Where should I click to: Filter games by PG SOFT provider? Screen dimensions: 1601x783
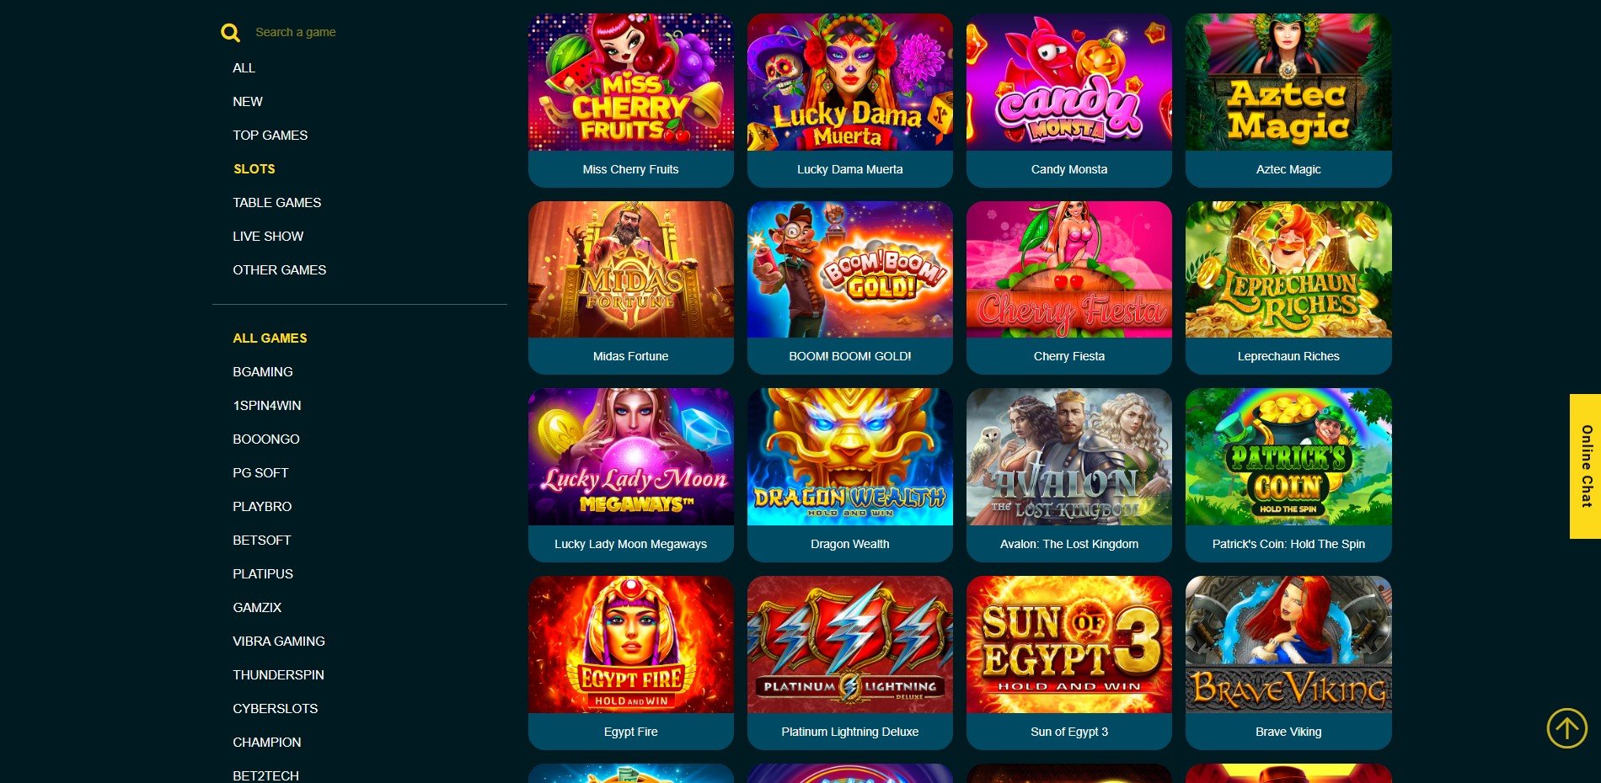(260, 473)
